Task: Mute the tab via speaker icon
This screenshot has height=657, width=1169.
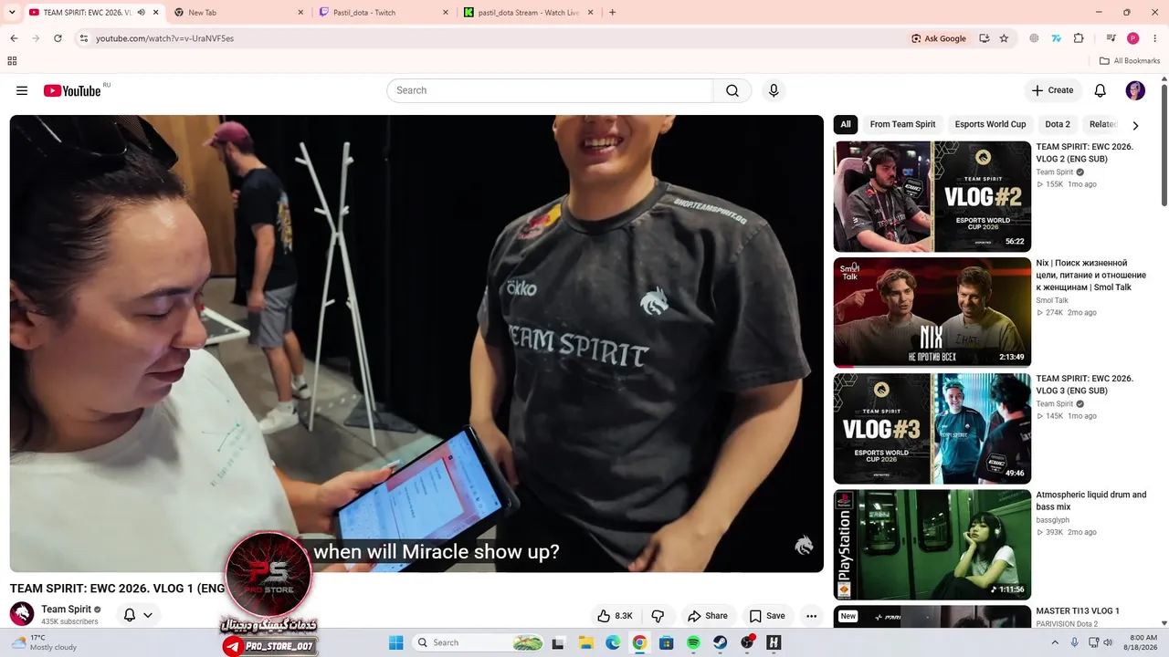Action: pos(142,13)
